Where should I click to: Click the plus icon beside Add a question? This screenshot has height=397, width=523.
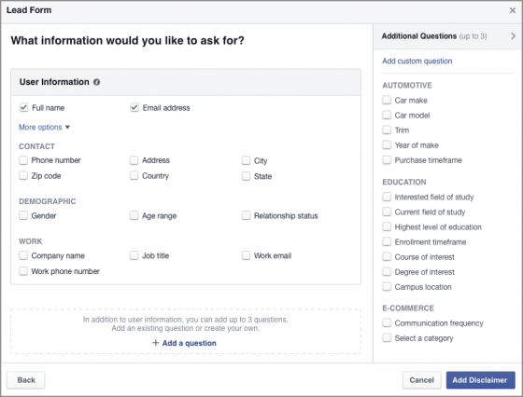[155, 343]
